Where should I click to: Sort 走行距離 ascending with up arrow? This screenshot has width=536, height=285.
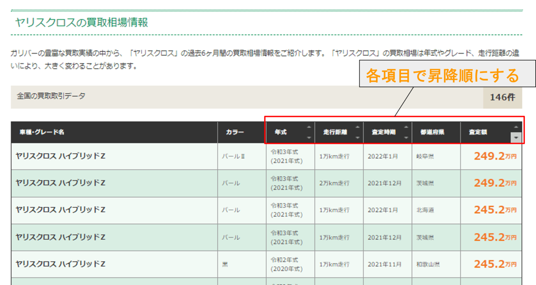[x=357, y=127]
